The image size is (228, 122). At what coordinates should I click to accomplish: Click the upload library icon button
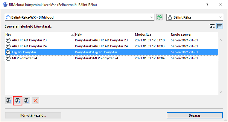(x=9, y=101)
